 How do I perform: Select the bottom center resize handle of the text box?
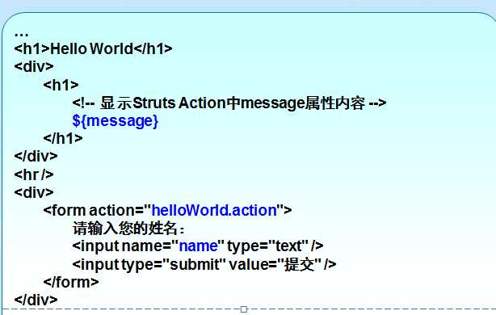pyautogui.click(x=244, y=309)
